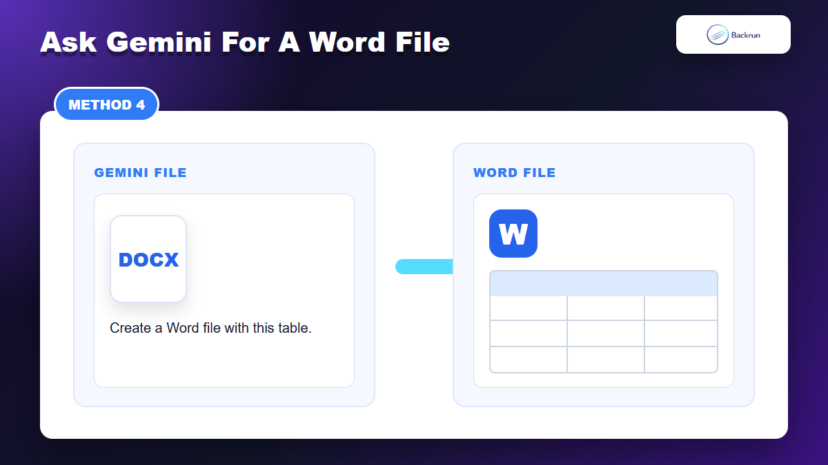
Task: Click the Backrun logo badge
Action: [733, 34]
